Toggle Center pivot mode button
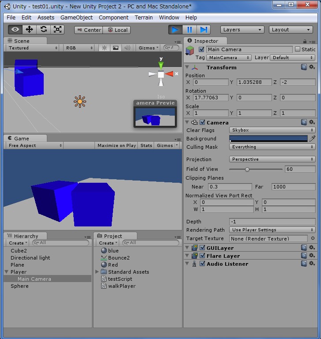The image size is (321, 339). point(89,30)
